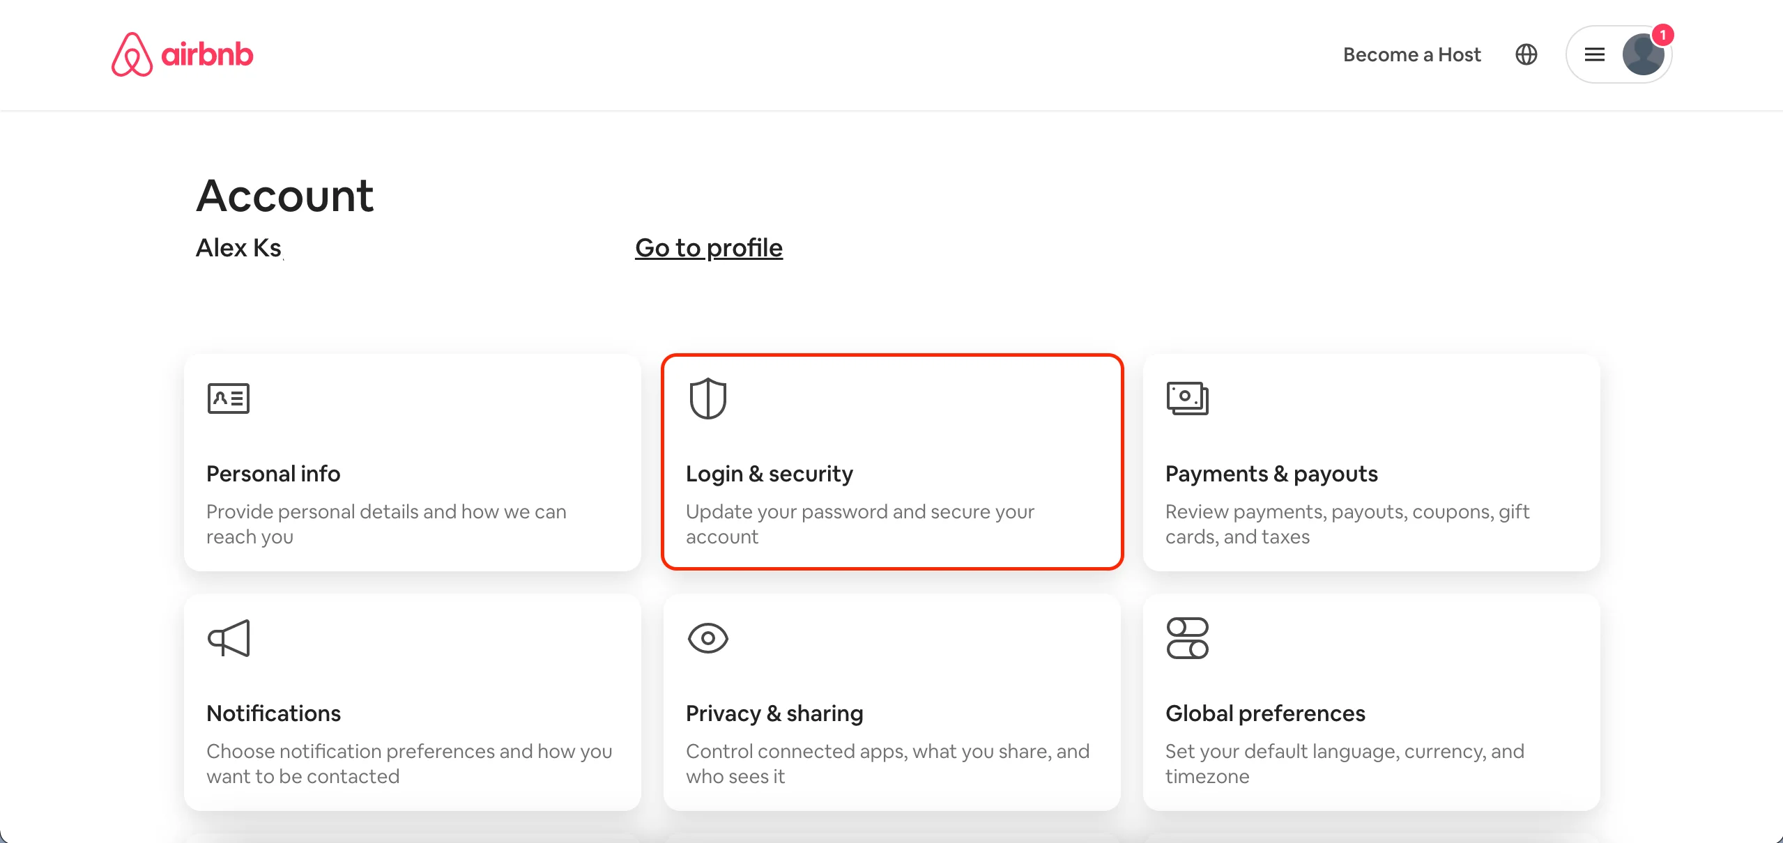Open the Notifications heading

(273, 713)
